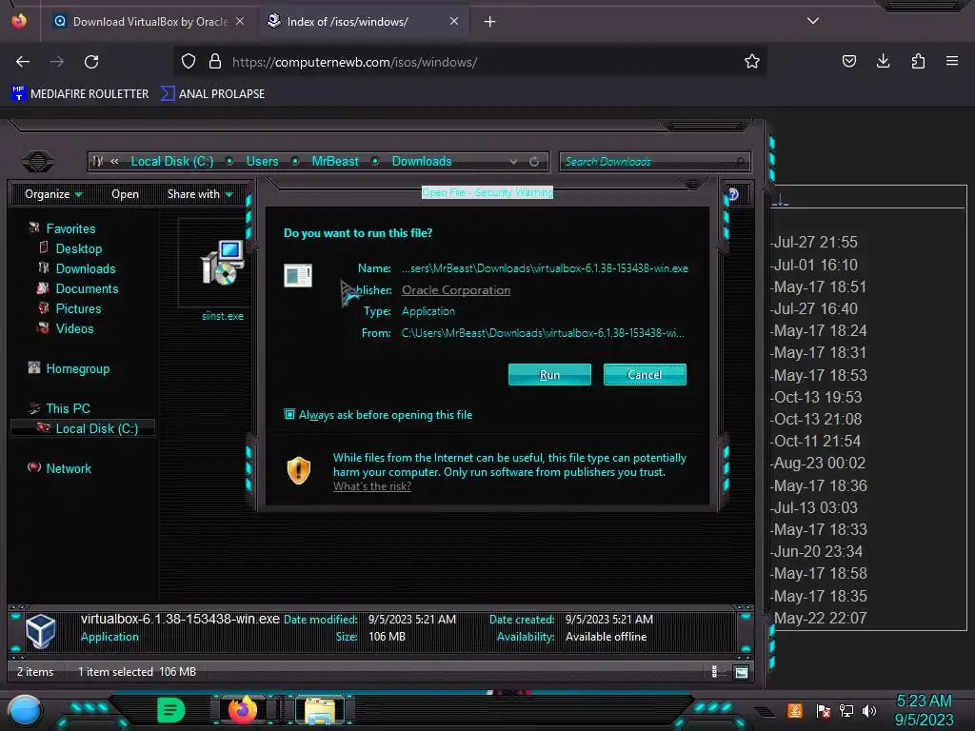Click the application file icon in dialog
This screenshot has width=975, height=731.
click(x=298, y=275)
